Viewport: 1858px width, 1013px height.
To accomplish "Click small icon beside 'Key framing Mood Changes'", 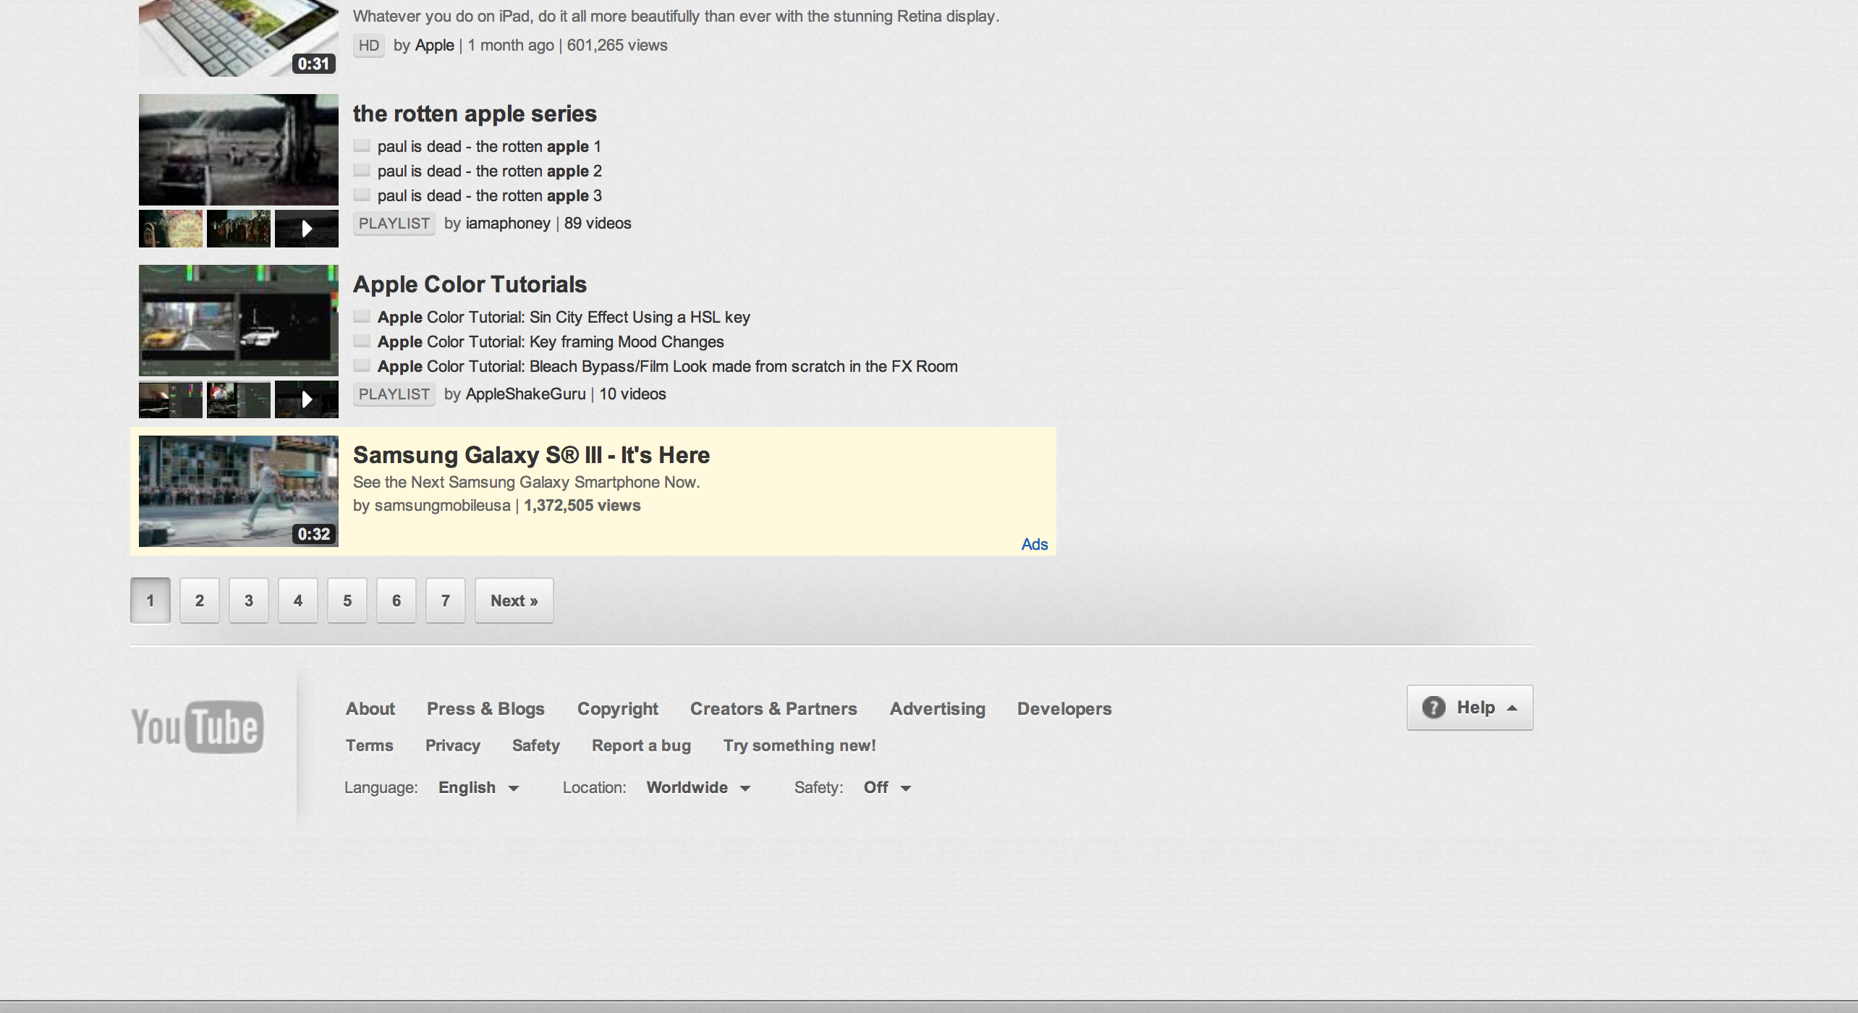I will point(362,342).
